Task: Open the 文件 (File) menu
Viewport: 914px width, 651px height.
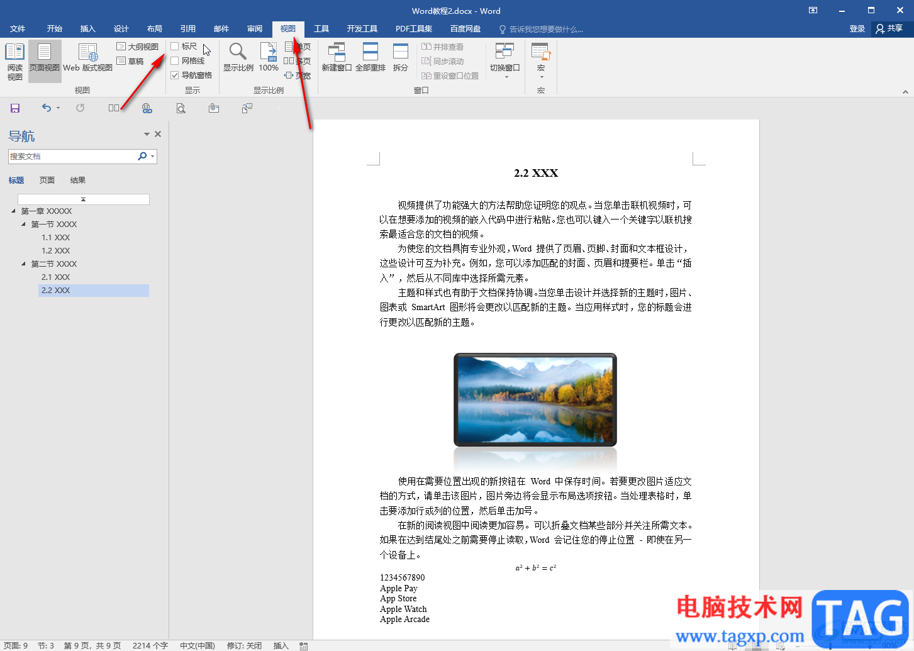Action: tap(18, 29)
